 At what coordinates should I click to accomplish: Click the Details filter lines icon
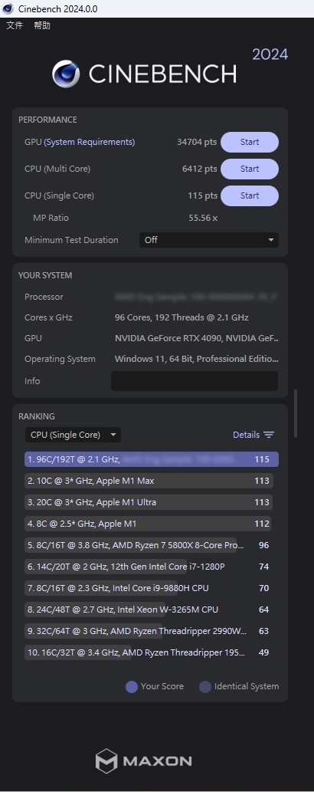click(269, 435)
